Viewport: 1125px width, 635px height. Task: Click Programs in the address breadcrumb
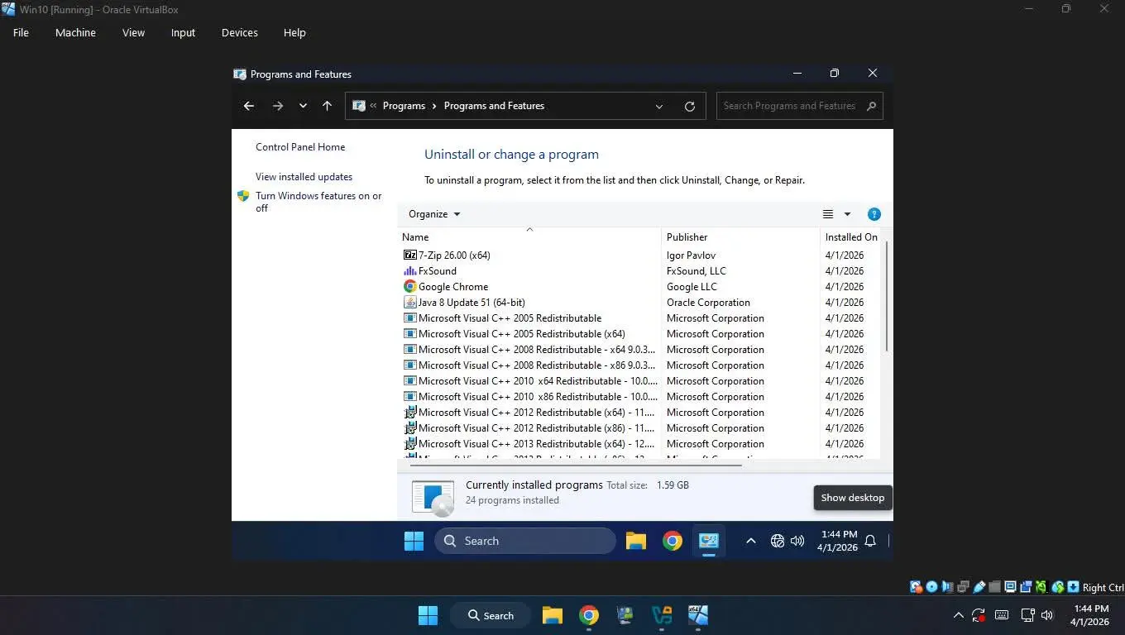click(404, 106)
